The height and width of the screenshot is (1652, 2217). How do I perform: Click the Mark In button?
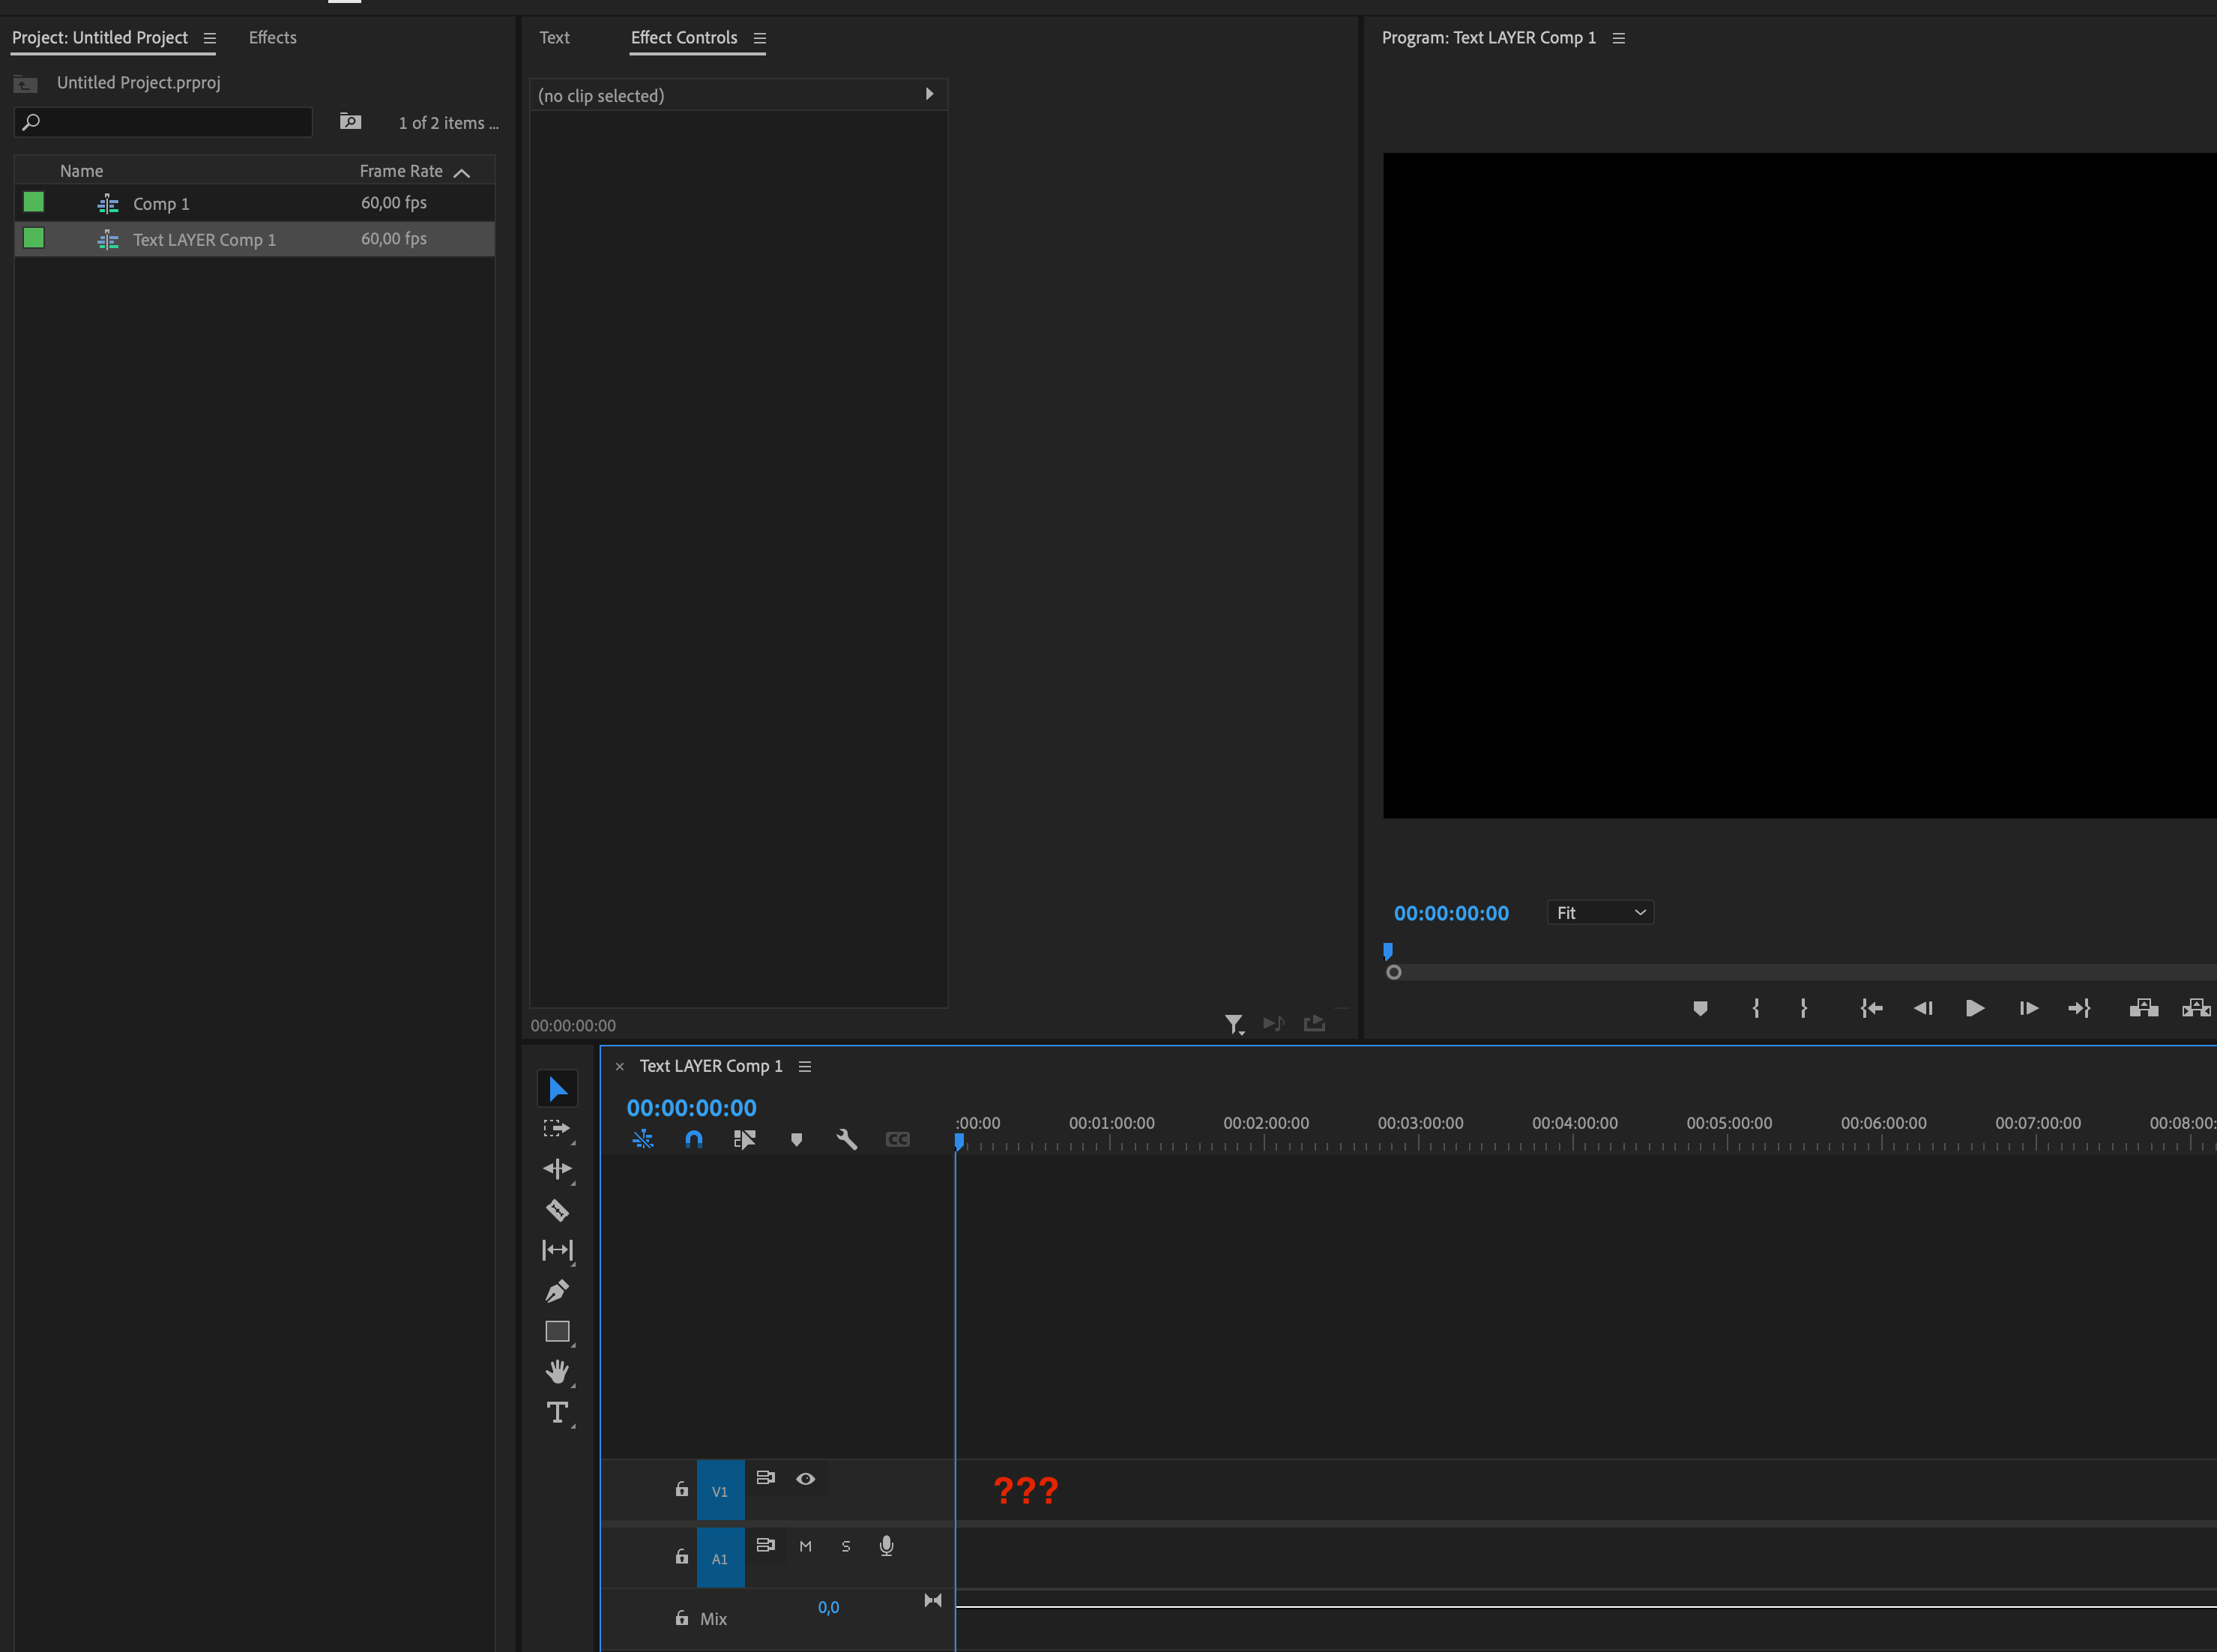1757,1008
